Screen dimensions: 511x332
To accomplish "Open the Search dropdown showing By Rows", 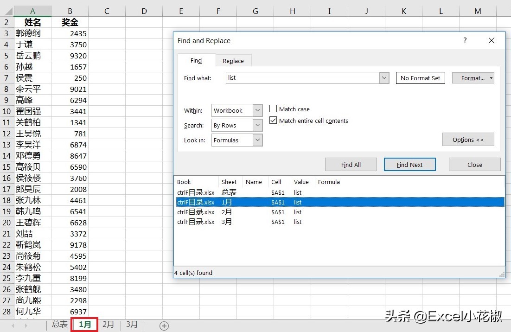I will [x=257, y=125].
